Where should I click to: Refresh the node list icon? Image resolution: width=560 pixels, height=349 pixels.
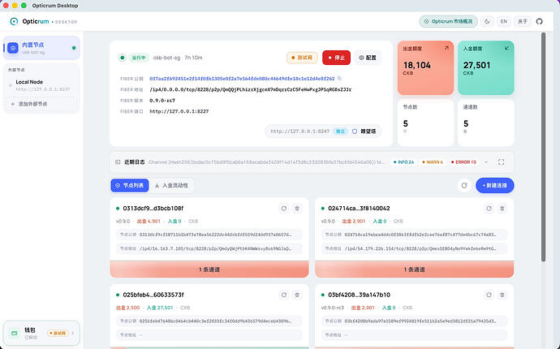click(x=464, y=185)
